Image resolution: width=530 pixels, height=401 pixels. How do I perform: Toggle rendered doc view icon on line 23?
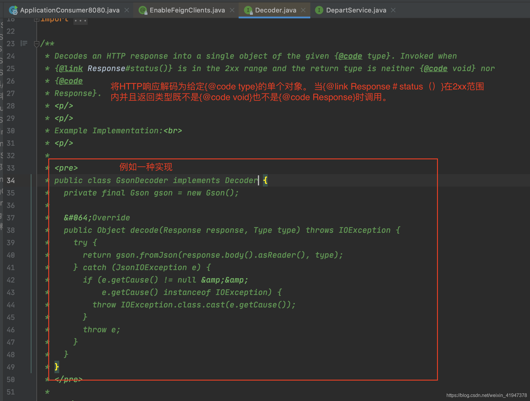pyautogui.click(x=24, y=44)
